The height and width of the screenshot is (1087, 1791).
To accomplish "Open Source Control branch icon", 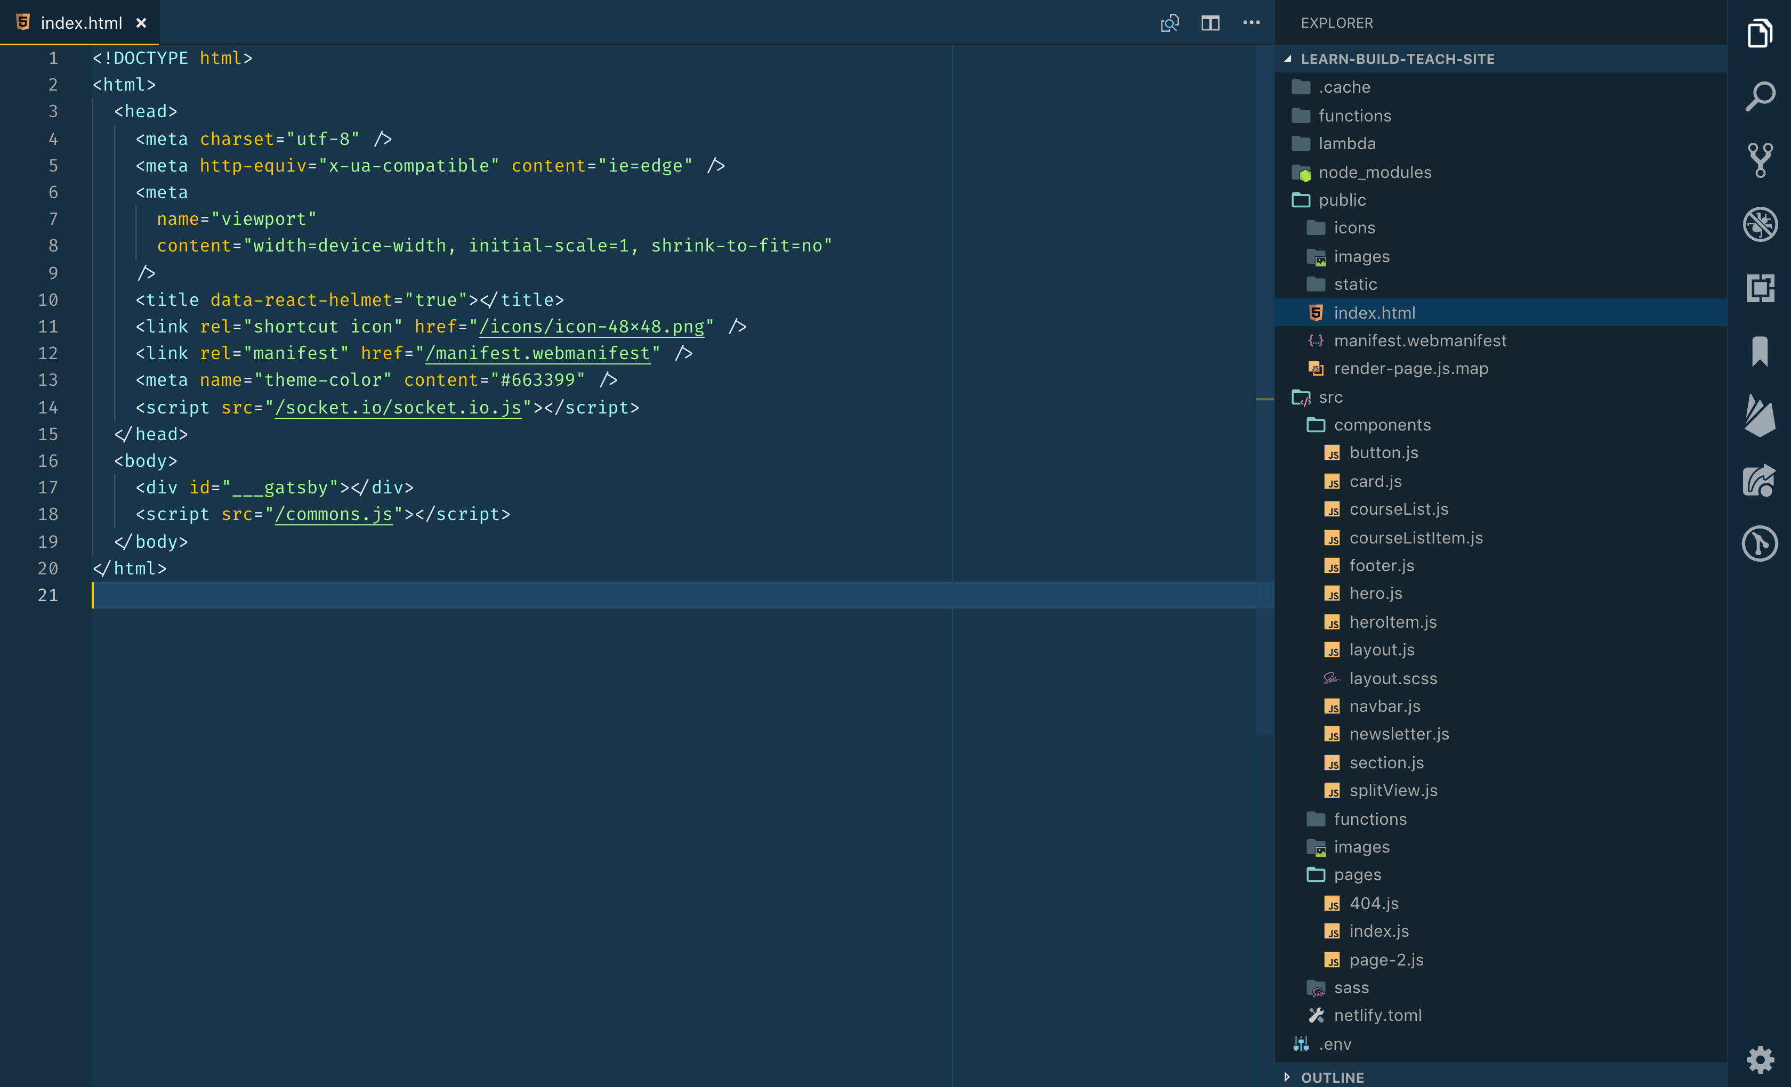I will [x=1760, y=160].
